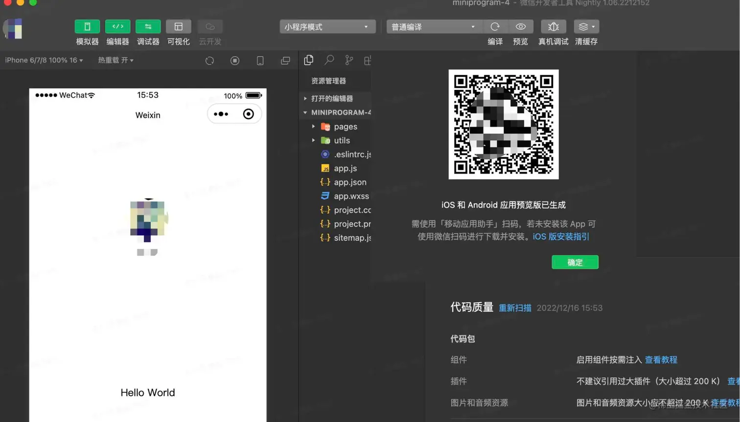Click the utils folder icon
Screen dimensions: 740x422
tap(325, 140)
